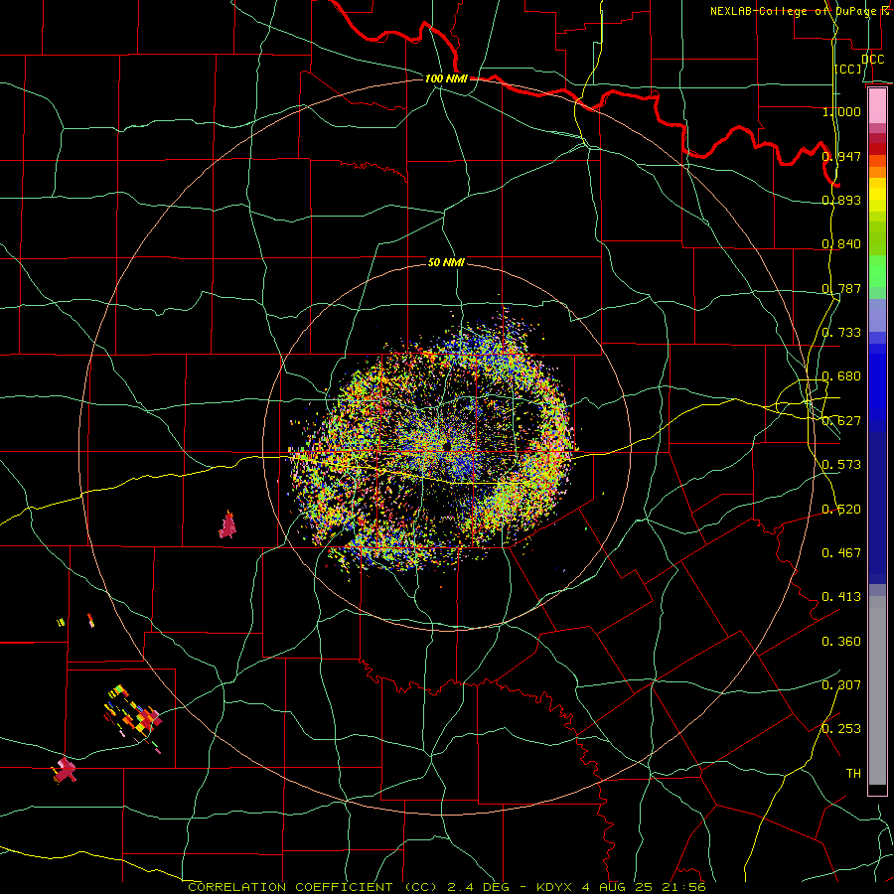Click the [CC] product label
This screenshot has height=894, width=894.
coord(848,70)
